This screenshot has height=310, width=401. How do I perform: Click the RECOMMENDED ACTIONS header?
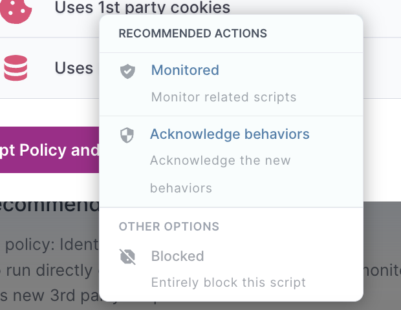click(x=193, y=34)
